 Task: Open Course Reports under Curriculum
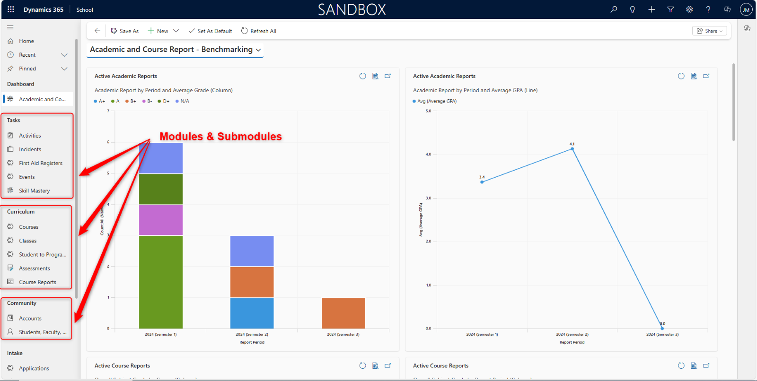[x=37, y=282]
